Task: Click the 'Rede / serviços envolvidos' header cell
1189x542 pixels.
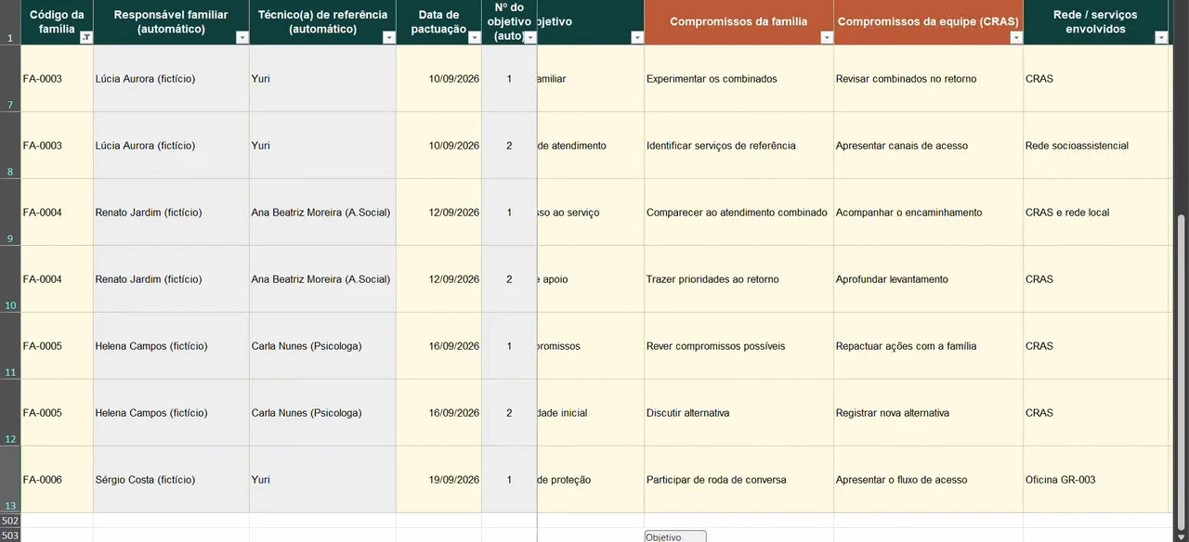Action: 1096,22
